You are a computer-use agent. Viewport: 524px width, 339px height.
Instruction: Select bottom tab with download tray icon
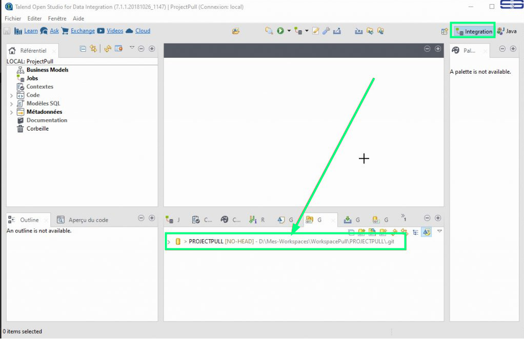352,220
